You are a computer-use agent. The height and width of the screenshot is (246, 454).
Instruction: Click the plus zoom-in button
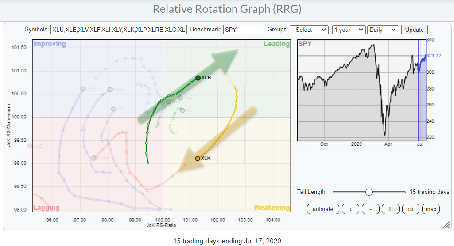point(350,209)
